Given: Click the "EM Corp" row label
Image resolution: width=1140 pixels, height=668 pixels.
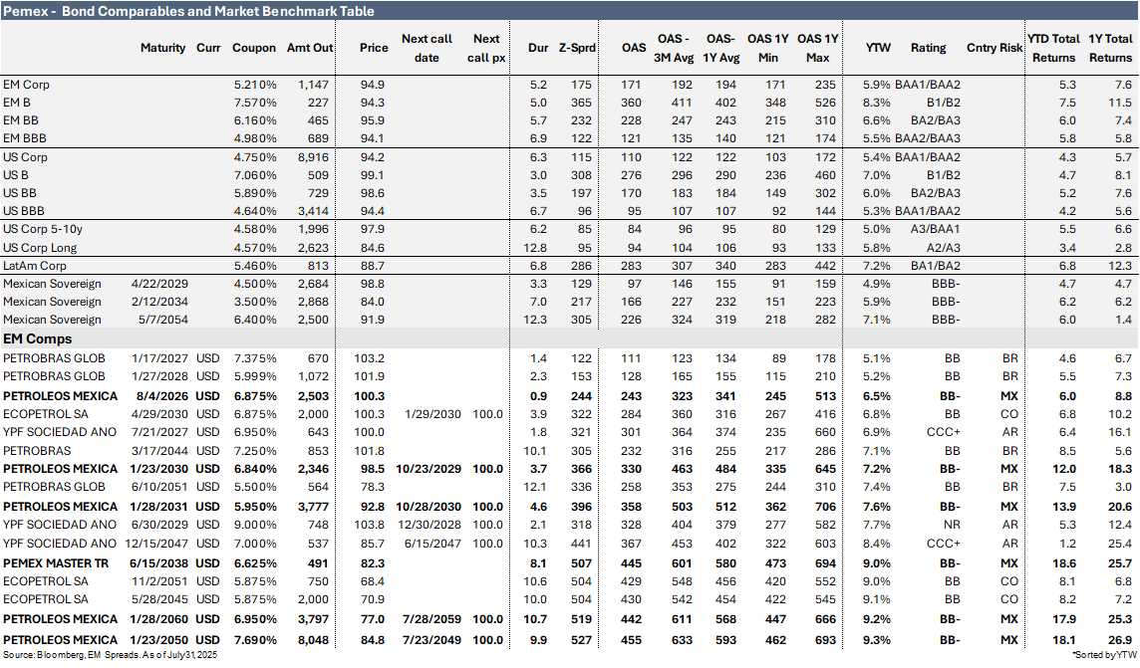Looking at the screenshot, I should tap(26, 85).
